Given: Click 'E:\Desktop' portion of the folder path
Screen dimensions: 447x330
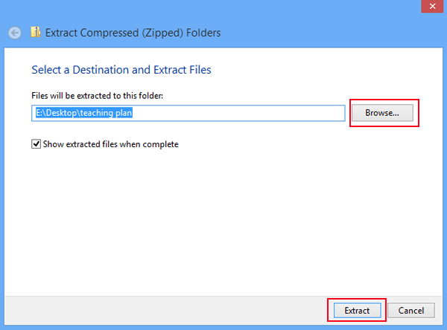Looking at the screenshot, I should tap(56, 113).
